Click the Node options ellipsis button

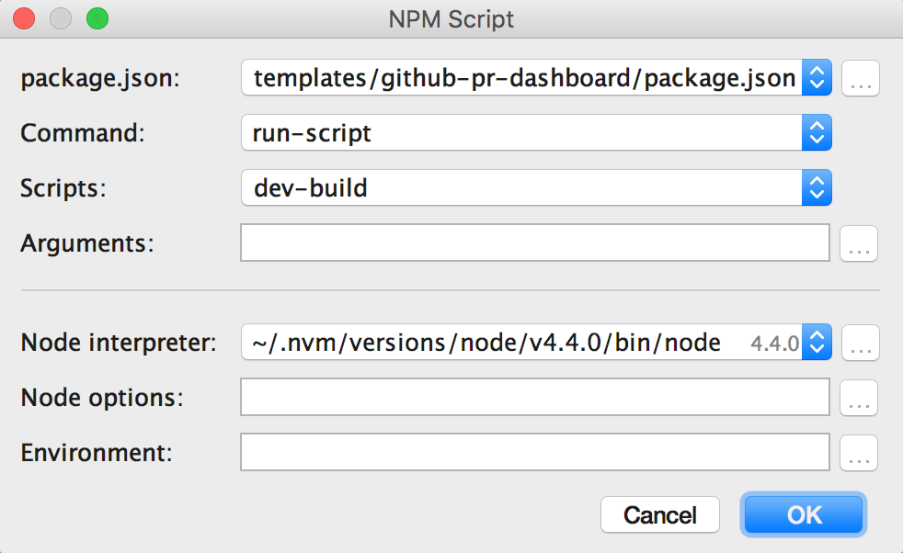click(x=859, y=398)
